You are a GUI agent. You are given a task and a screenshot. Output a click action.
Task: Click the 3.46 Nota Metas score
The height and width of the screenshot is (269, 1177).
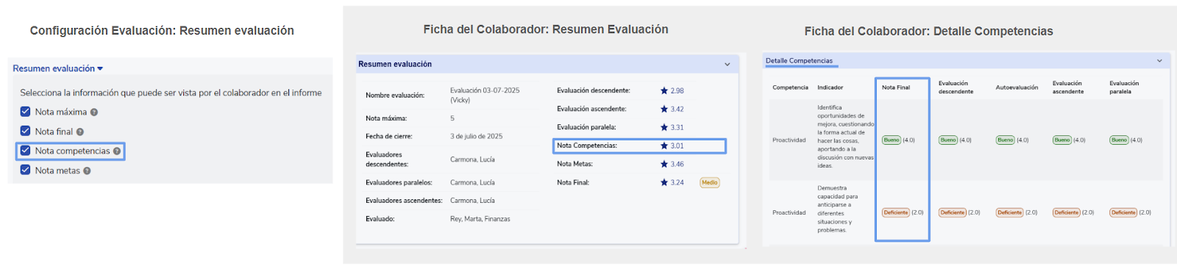point(678,165)
